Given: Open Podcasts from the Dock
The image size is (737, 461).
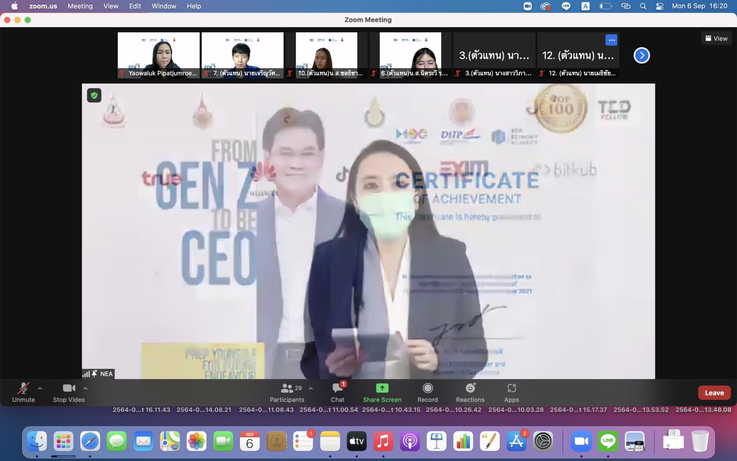Looking at the screenshot, I should (x=410, y=441).
